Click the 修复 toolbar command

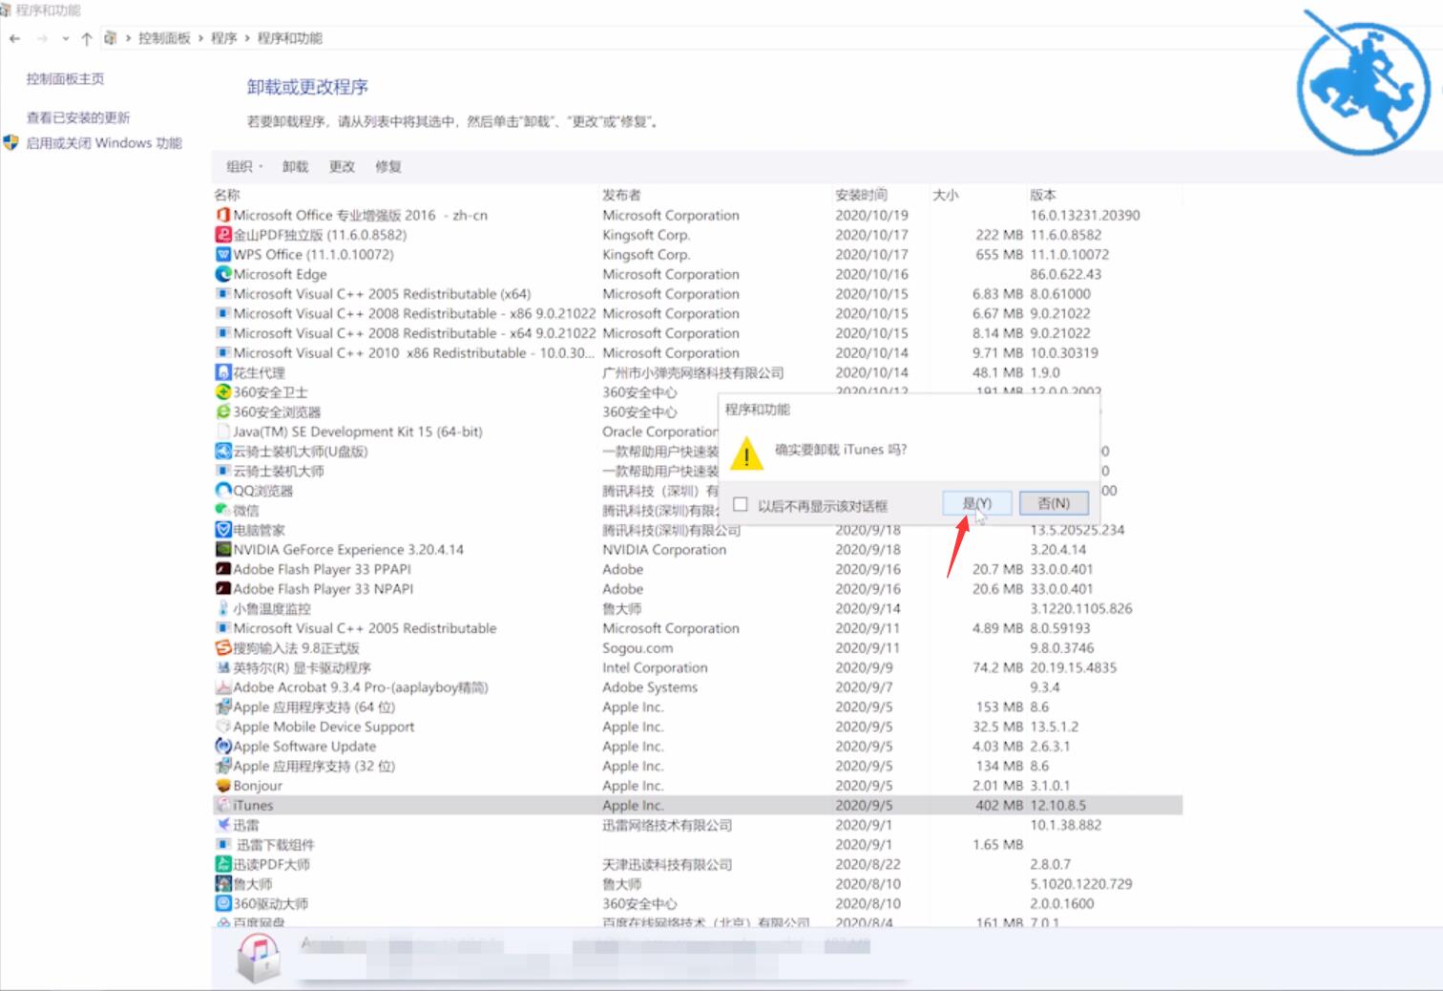[388, 166]
